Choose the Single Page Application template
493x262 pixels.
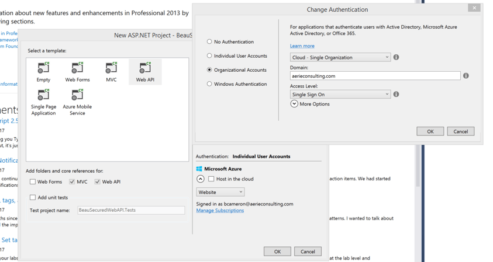click(43, 102)
